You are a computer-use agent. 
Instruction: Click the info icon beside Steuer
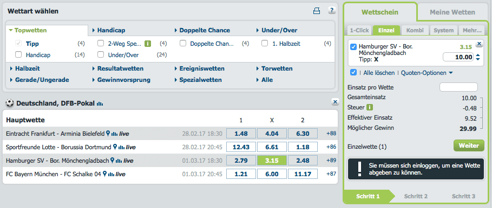pyautogui.click(x=370, y=107)
